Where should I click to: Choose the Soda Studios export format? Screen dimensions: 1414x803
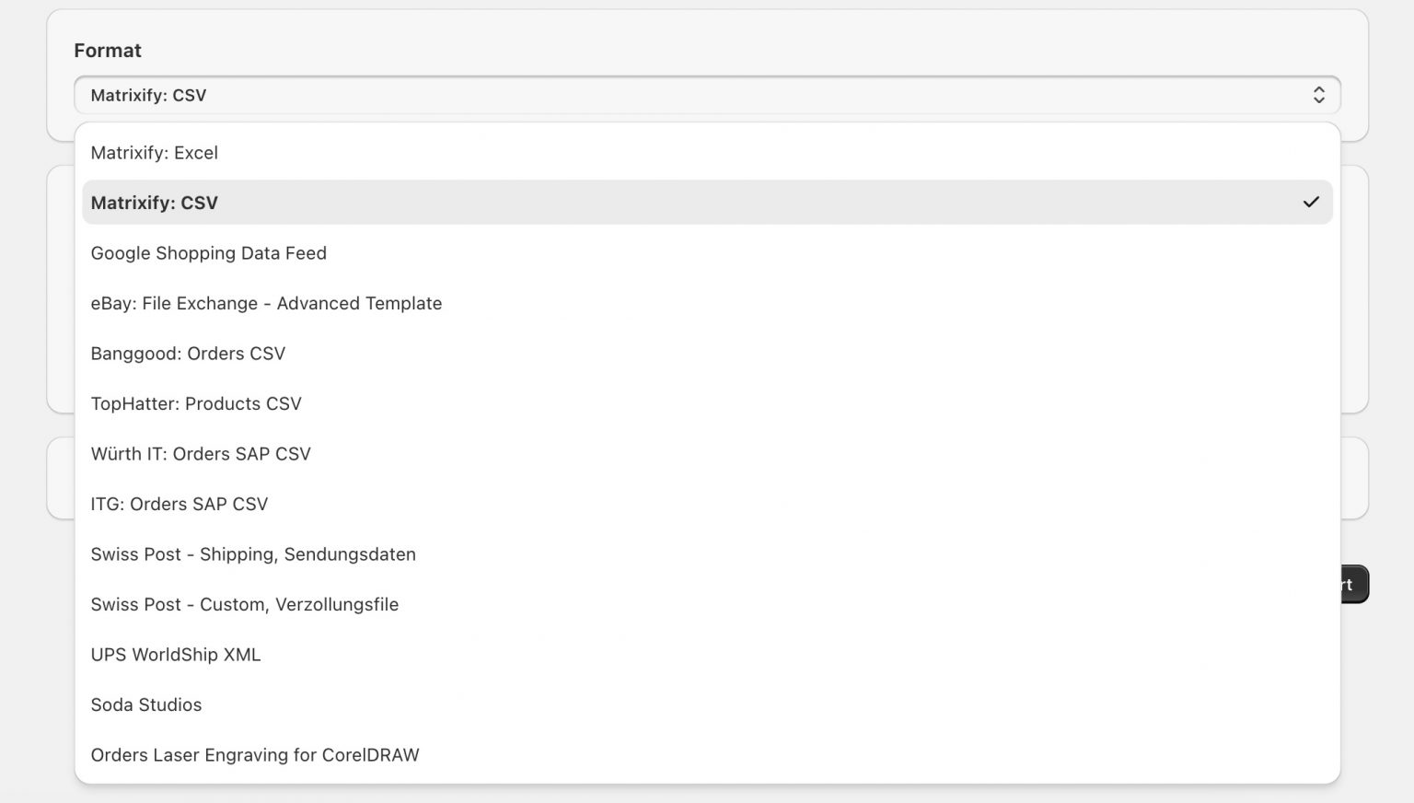[x=146, y=704]
